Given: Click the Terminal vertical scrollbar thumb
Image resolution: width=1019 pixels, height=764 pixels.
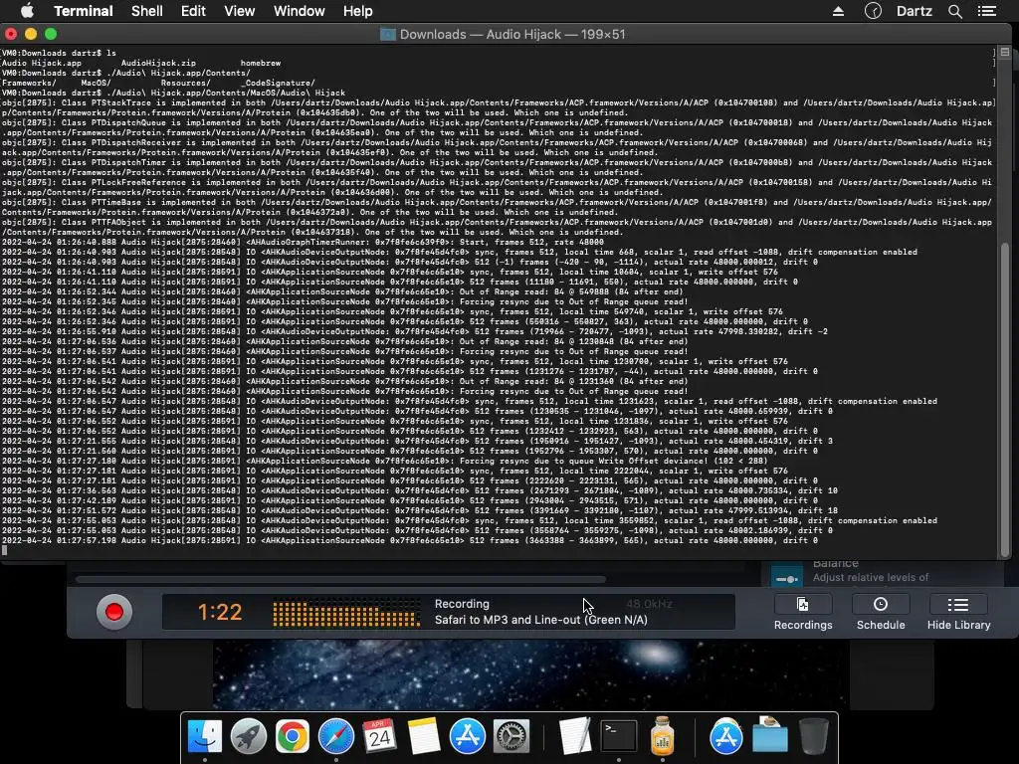Looking at the screenshot, I should tap(1005, 400).
